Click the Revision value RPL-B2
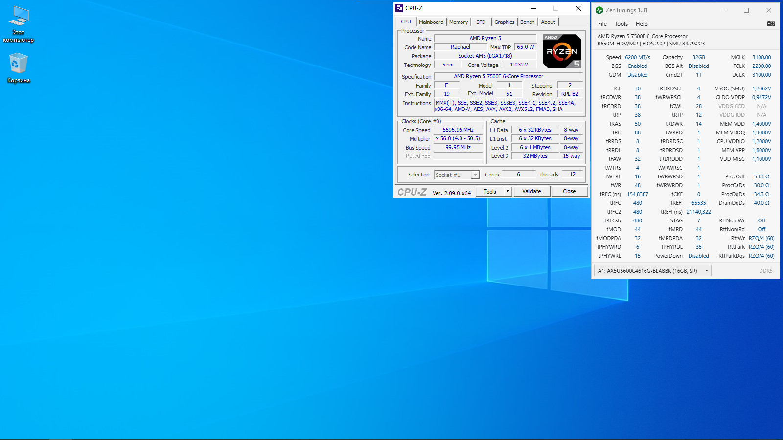The width and height of the screenshot is (783, 440). pyautogui.click(x=570, y=94)
